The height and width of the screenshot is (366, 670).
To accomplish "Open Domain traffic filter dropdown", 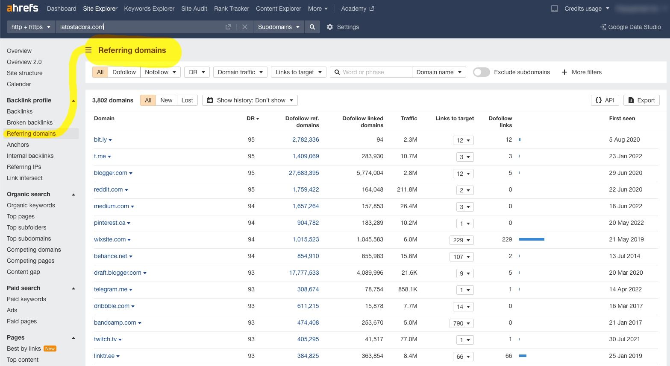I will coord(240,72).
